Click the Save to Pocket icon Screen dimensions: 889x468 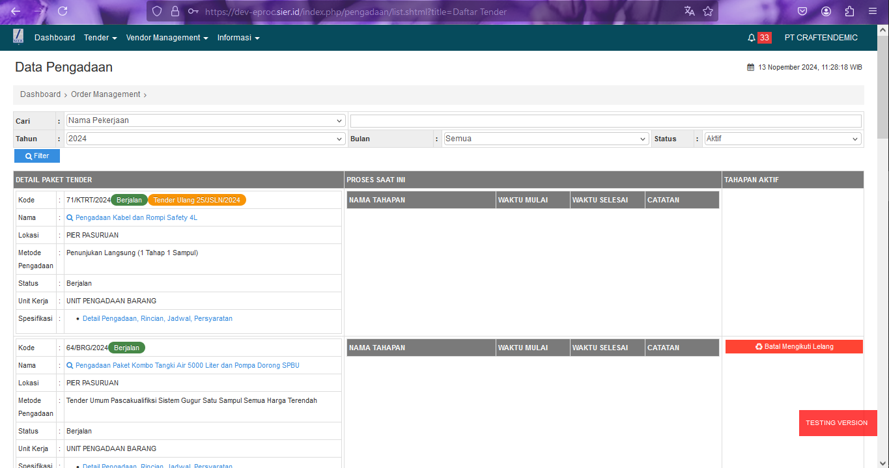pyautogui.click(x=802, y=11)
